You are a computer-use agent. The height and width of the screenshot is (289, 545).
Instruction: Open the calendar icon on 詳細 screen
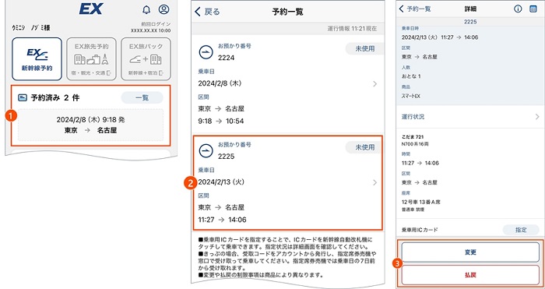pos(533,9)
